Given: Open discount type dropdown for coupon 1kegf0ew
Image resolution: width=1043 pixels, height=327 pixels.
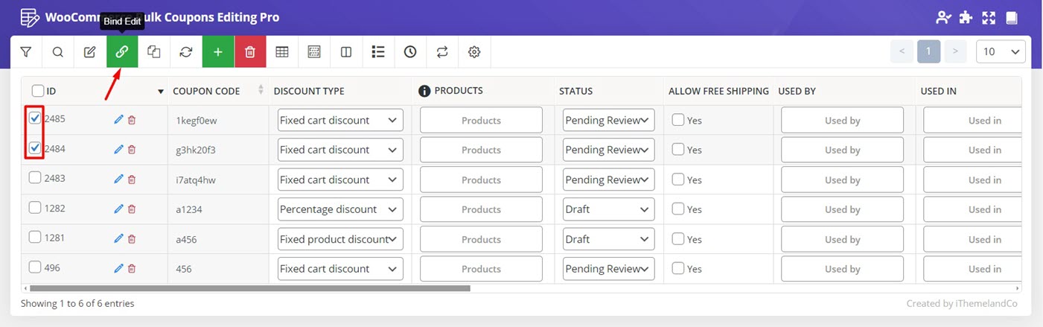Looking at the screenshot, I should coord(340,120).
